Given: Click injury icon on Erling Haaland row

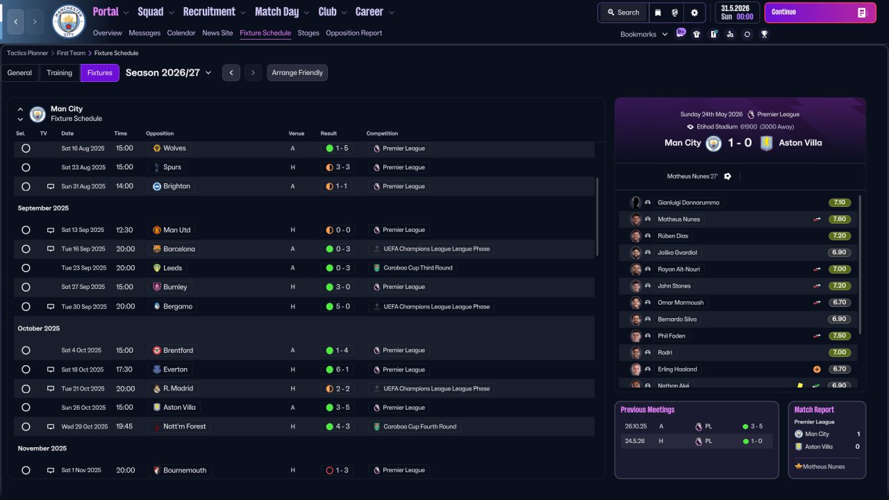Looking at the screenshot, I should point(817,369).
